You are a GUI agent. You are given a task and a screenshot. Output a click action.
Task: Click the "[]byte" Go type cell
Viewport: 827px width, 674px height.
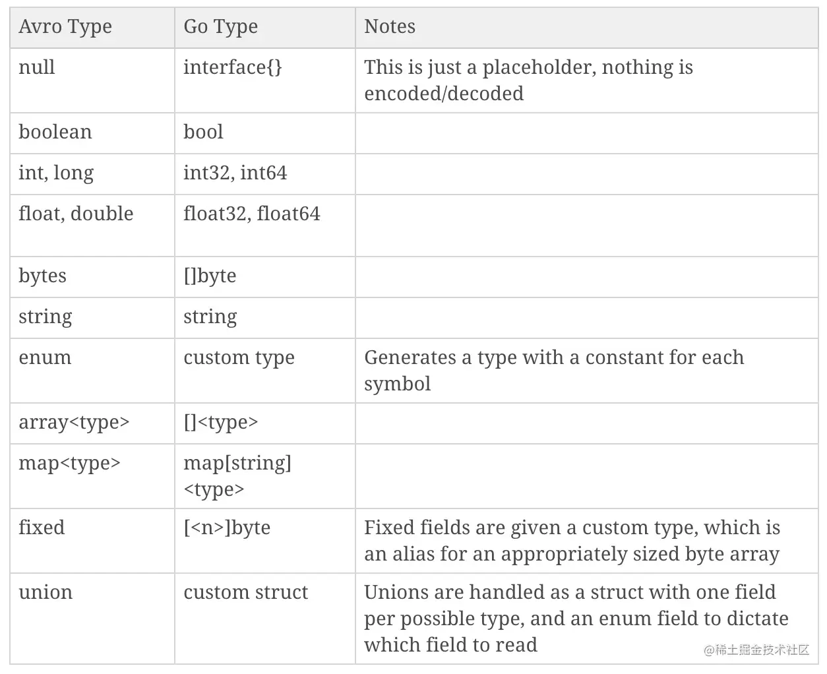pos(210,276)
